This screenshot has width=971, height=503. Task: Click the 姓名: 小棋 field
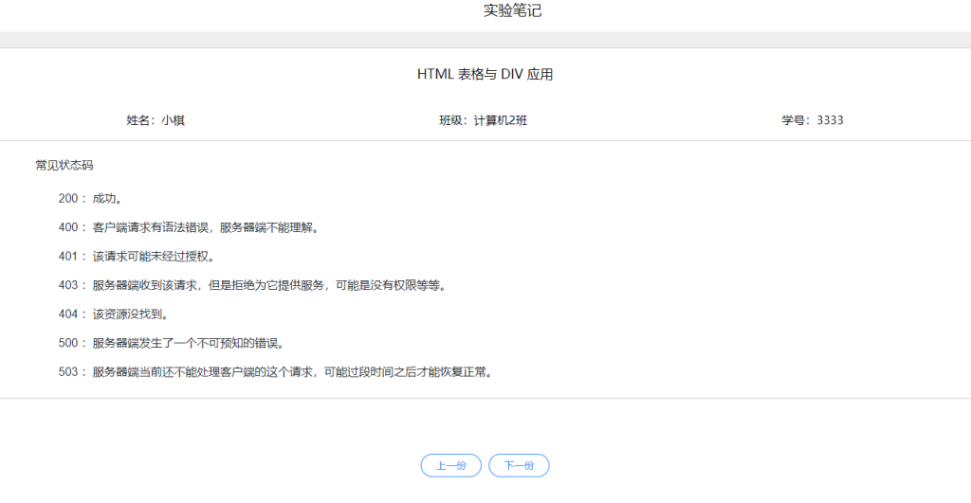[x=156, y=120]
